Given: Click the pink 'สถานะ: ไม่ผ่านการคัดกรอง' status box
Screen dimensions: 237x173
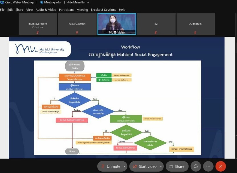Looking at the screenshot, I should pos(72,120).
